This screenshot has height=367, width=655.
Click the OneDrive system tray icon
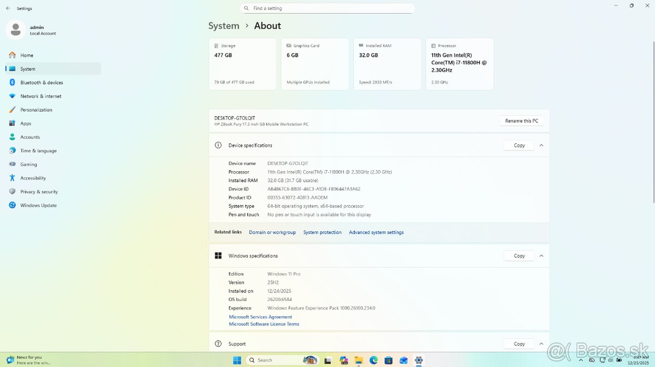[x=591, y=360]
